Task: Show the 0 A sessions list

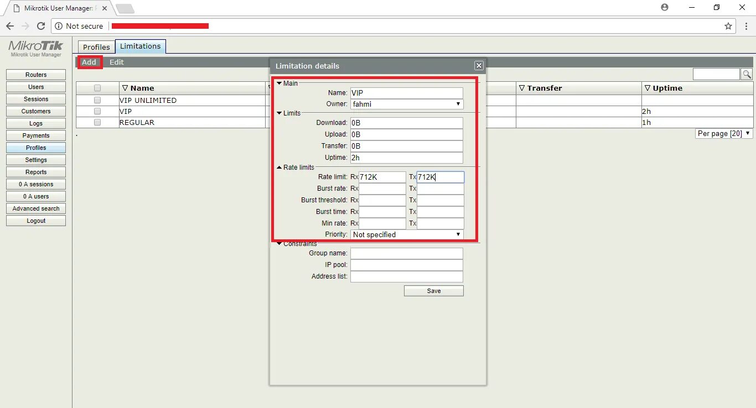Action: [x=36, y=184]
